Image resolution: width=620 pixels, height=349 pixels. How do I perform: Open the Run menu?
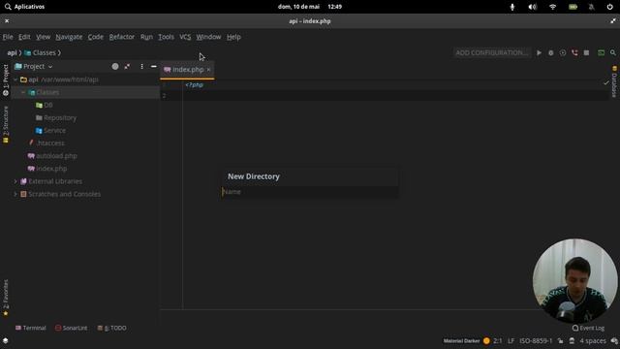(x=146, y=37)
